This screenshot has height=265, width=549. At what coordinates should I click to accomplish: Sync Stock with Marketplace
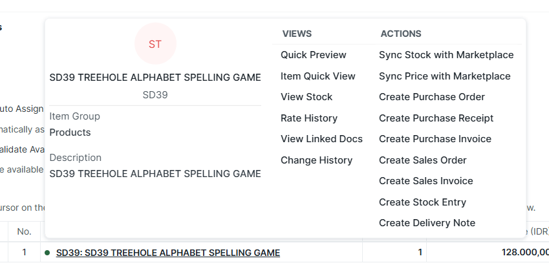click(446, 55)
